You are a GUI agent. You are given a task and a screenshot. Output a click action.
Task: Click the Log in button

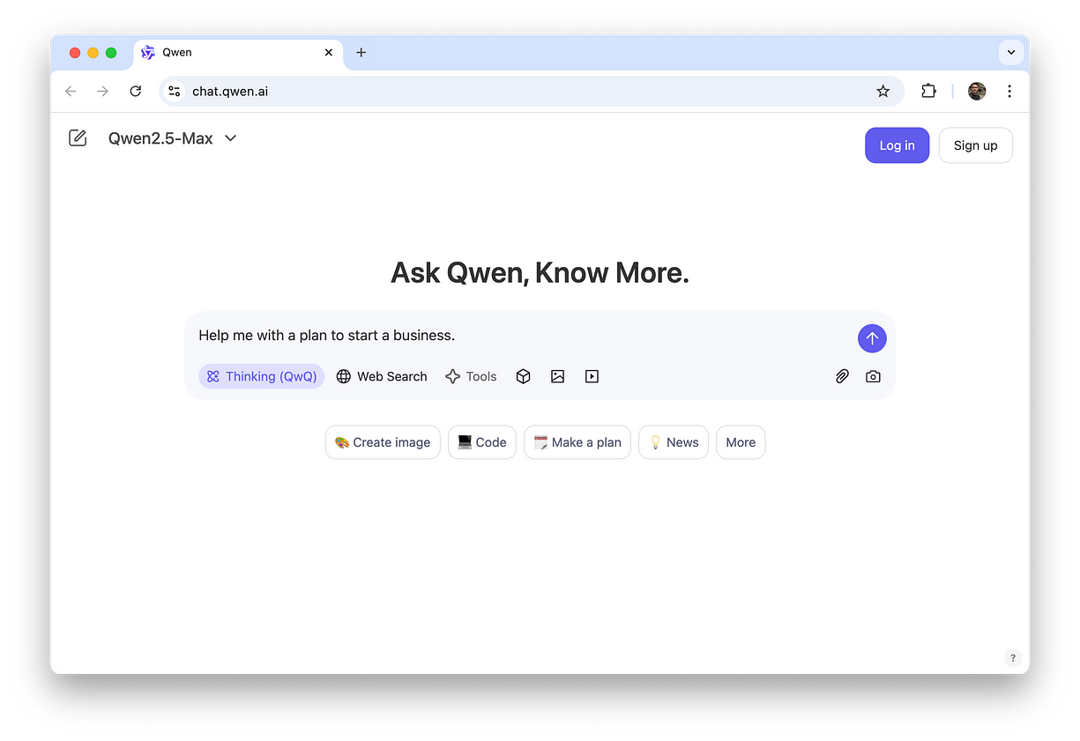(897, 145)
